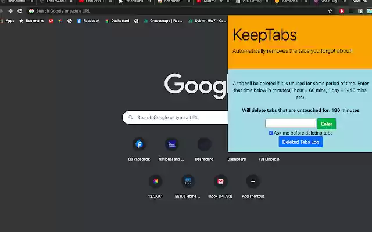The height and width of the screenshot is (232, 372).
Task: Open the Deleted Tabs Log
Action: click(301, 142)
